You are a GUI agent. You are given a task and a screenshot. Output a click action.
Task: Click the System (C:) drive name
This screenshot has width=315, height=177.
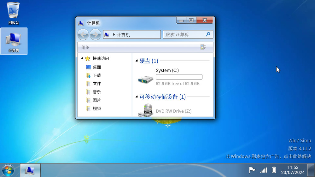167,70
